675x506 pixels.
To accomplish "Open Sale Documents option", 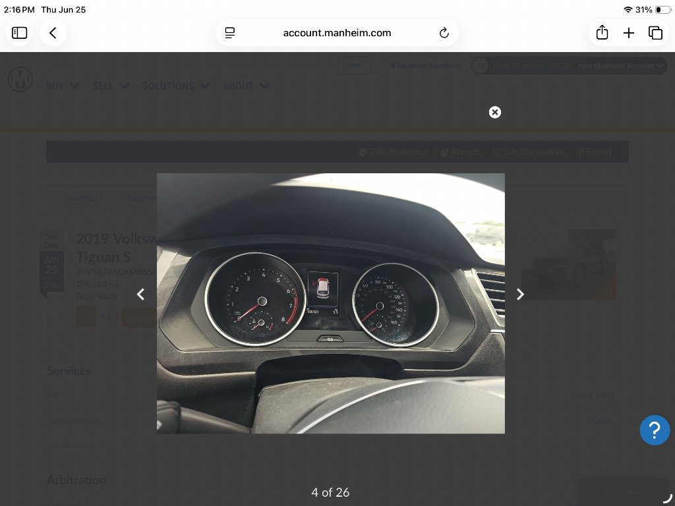I will tap(528, 152).
